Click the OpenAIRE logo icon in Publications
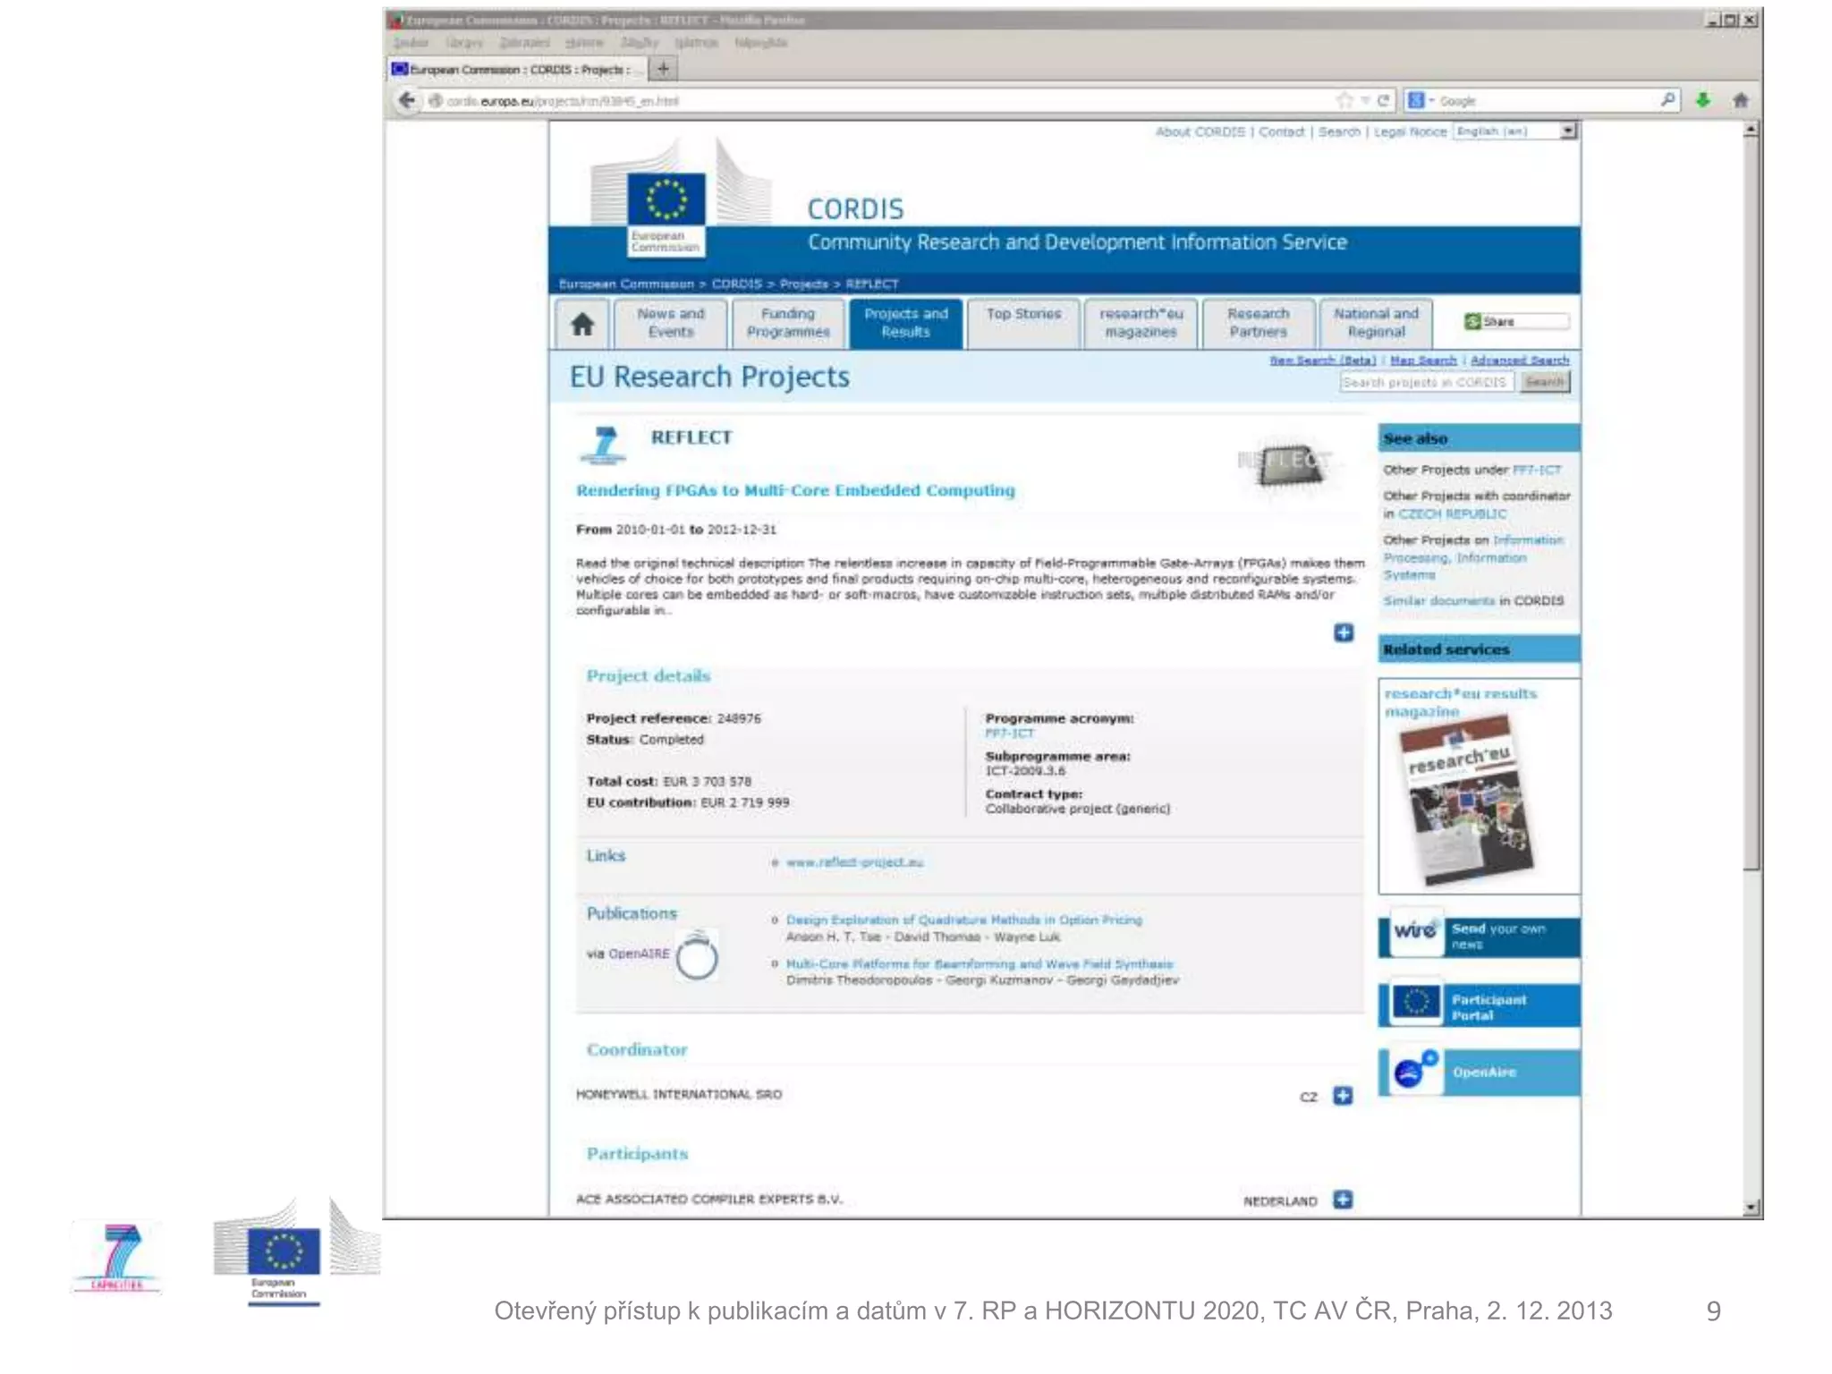The width and height of the screenshot is (1832, 1374). tap(697, 956)
